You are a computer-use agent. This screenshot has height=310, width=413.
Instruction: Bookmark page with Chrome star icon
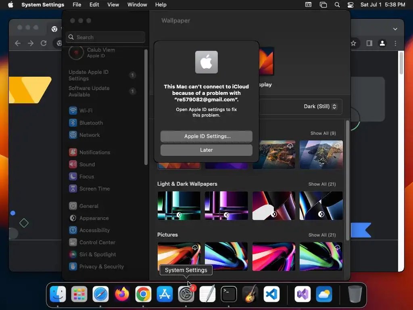(353, 43)
